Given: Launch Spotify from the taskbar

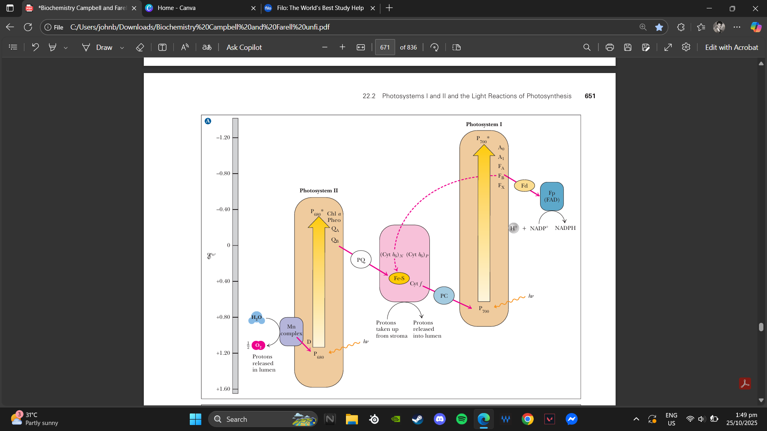Looking at the screenshot, I should pyautogui.click(x=461, y=419).
